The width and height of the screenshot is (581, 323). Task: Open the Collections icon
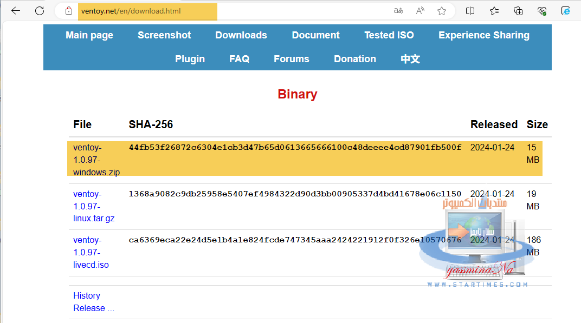[518, 11]
